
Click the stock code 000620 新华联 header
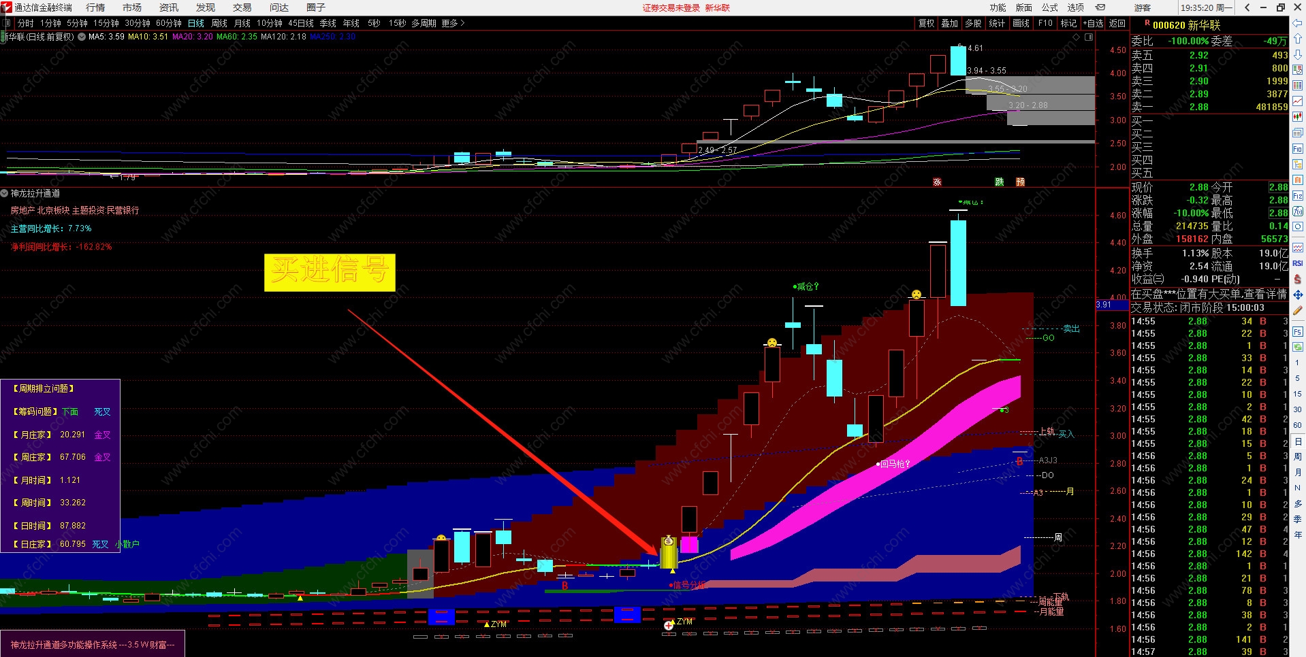click(1186, 25)
